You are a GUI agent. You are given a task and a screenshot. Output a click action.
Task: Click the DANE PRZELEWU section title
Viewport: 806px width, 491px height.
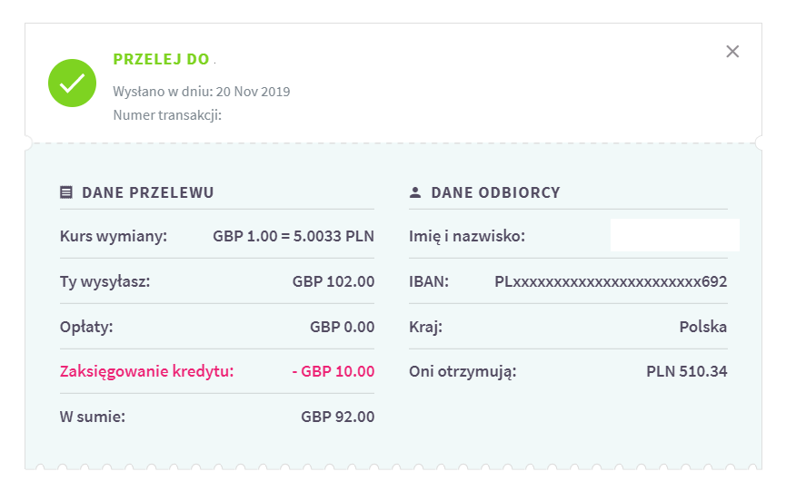click(x=148, y=192)
